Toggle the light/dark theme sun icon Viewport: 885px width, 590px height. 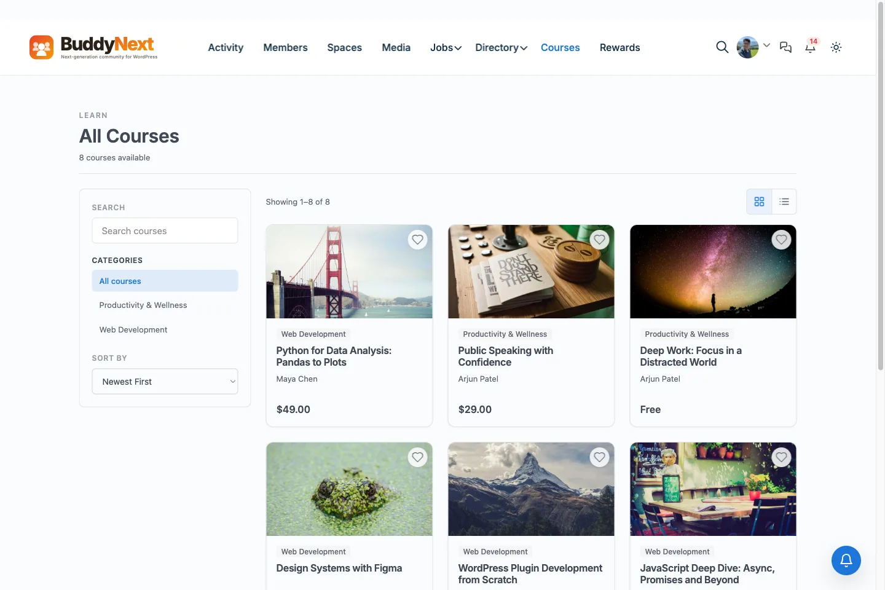[x=836, y=47]
